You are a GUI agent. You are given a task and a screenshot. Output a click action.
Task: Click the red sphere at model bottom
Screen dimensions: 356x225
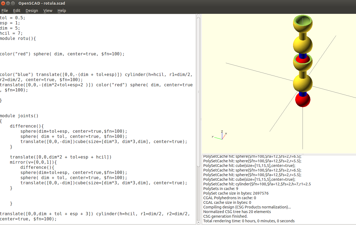(x=303, y=99)
